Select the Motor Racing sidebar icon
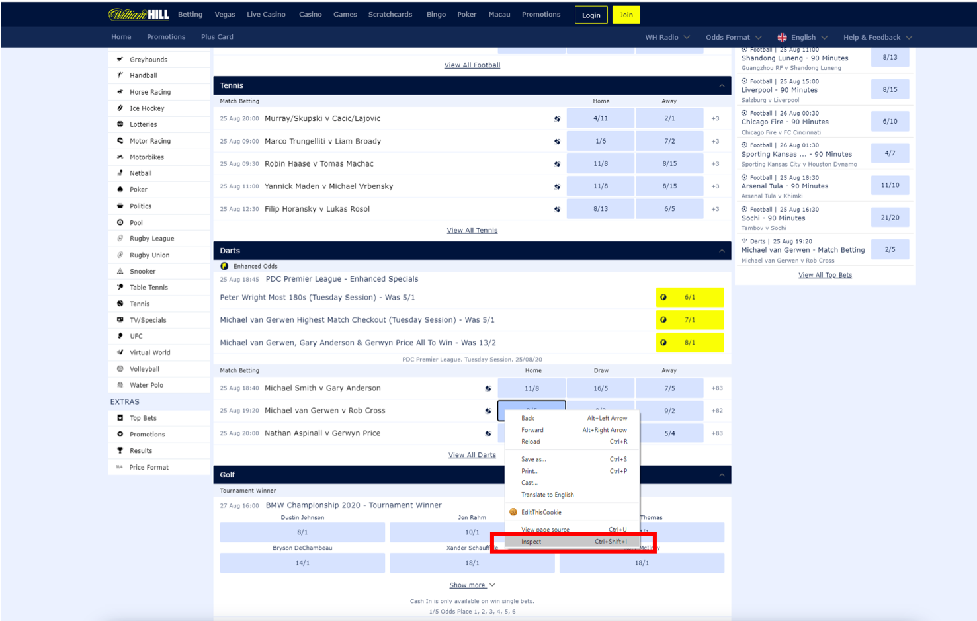This screenshot has height=621, width=977. (120, 140)
